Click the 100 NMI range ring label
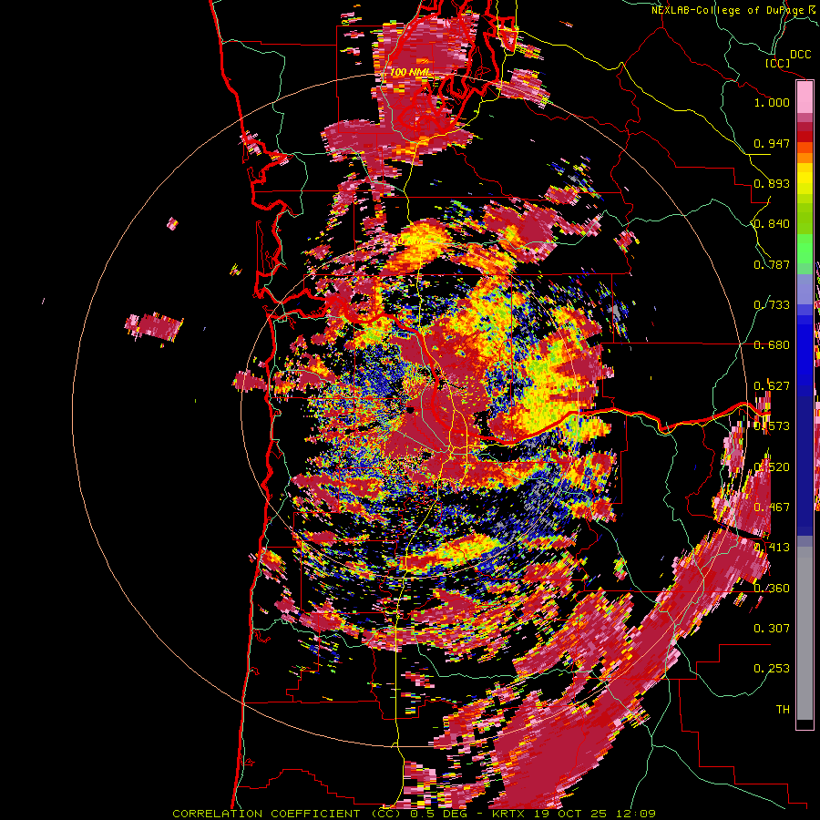The image size is (820, 820). pyautogui.click(x=409, y=73)
